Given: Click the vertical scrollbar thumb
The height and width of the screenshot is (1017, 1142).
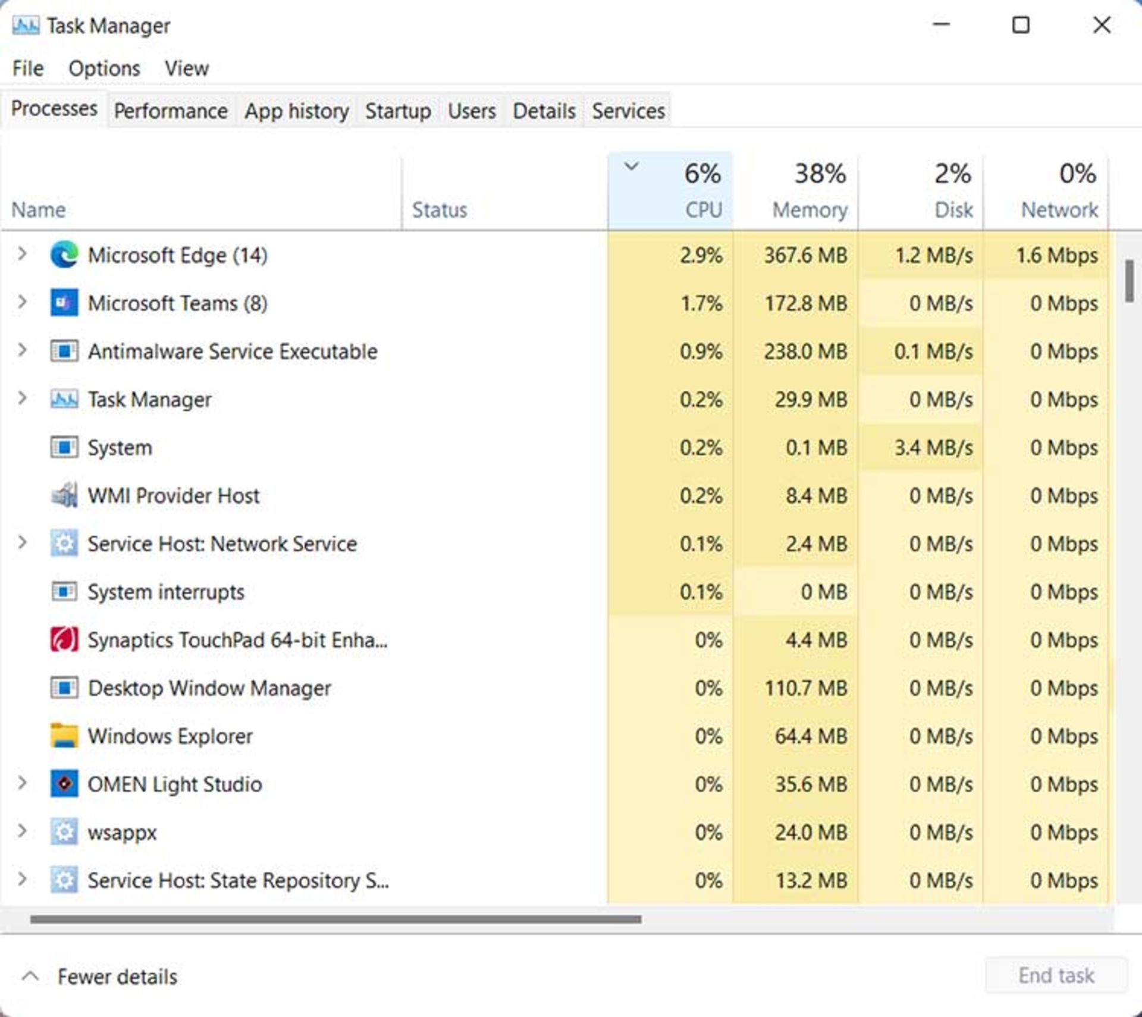Looking at the screenshot, I should coord(1130,280).
